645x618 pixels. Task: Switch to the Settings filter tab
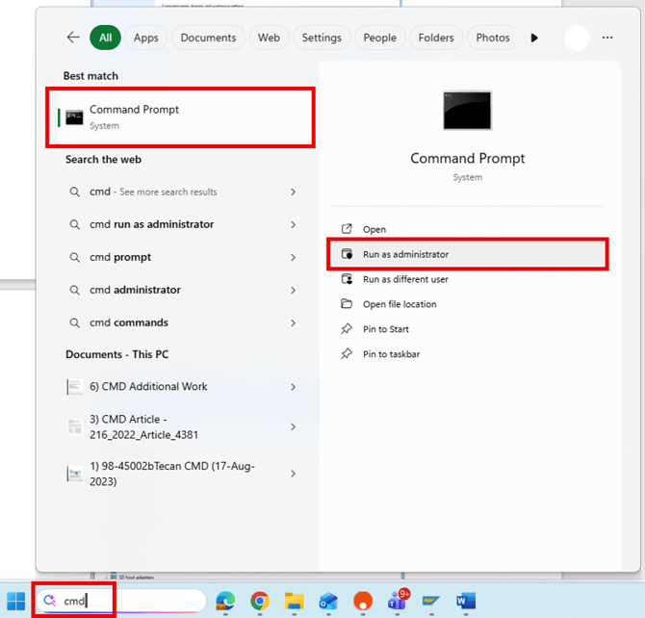pos(322,38)
